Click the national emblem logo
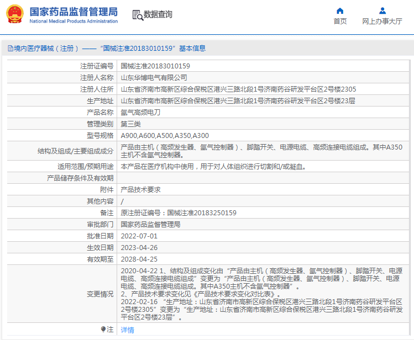Screen dimensions: 414x340 15,14
